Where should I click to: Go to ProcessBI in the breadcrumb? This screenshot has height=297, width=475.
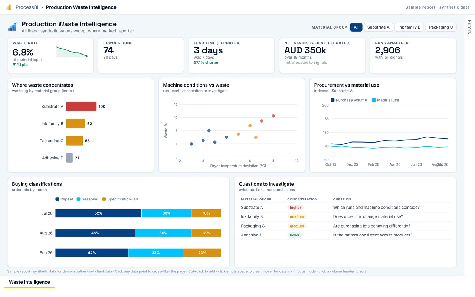click(27, 7)
